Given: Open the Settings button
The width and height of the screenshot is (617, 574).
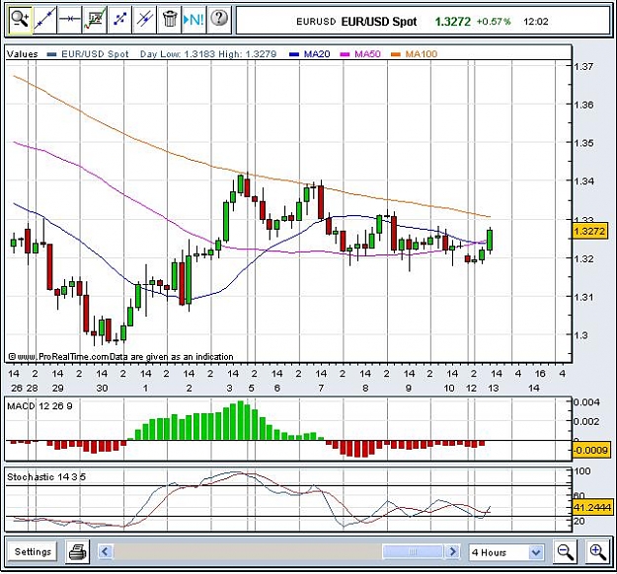Looking at the screenshot, I should click(33, 552).
